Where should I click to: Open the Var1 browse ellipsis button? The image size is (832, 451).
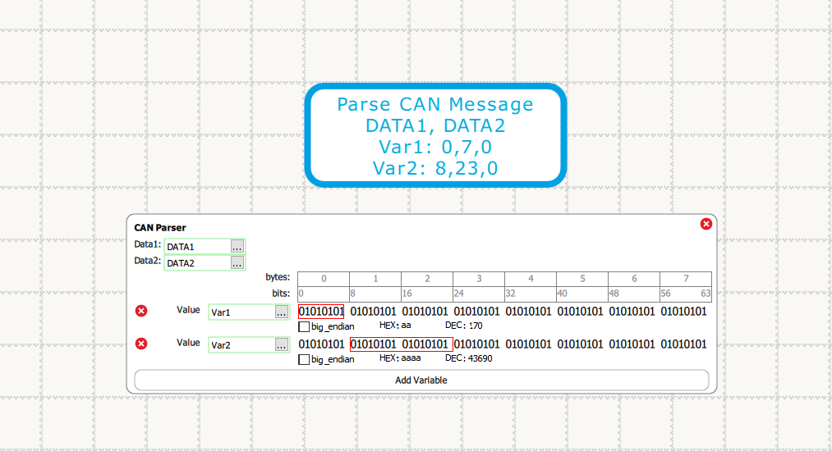click(x=281, y=312)
